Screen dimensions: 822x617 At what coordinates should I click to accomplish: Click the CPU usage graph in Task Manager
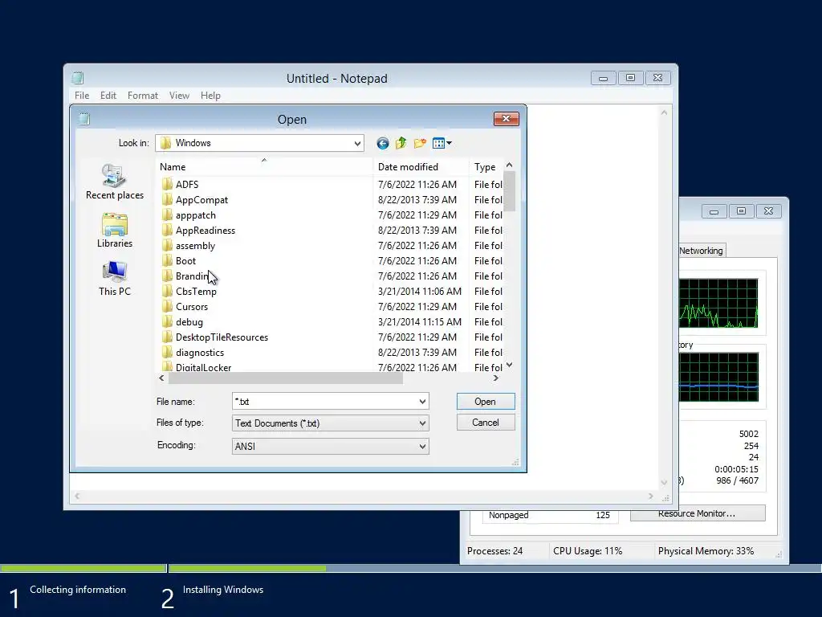pyautogui.click(x=718, y=303)
